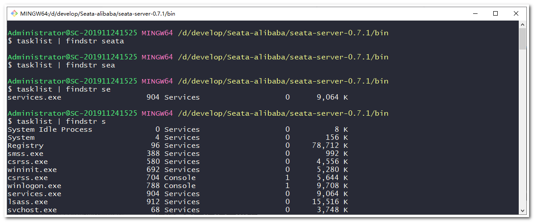Click 'System Idle Process' row name
Viewport: 534px width, 222px height.
click(50, 130)
